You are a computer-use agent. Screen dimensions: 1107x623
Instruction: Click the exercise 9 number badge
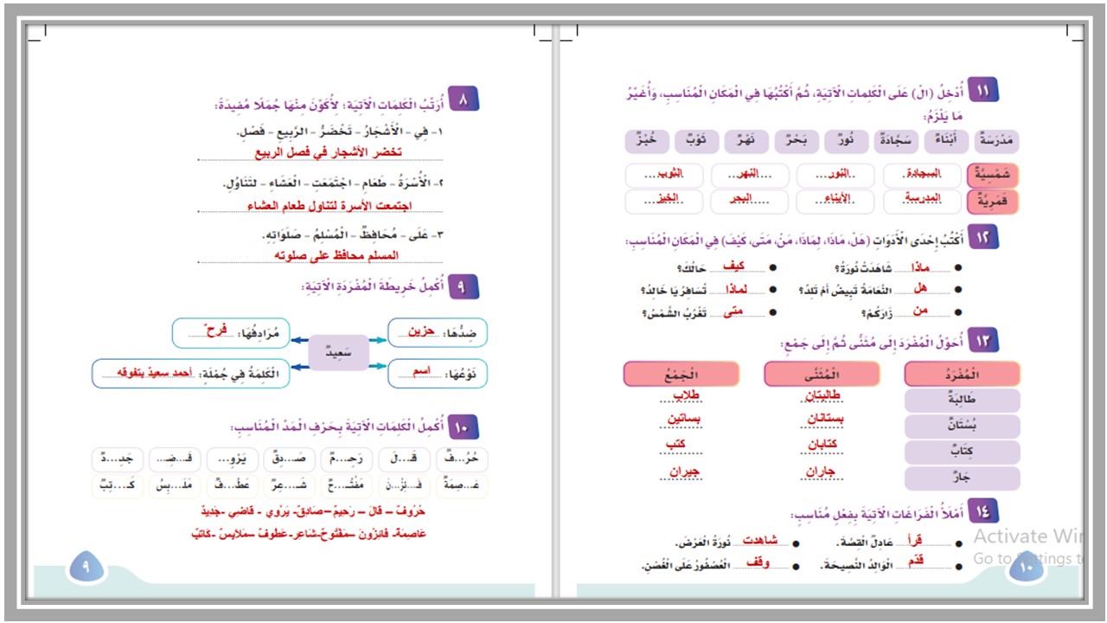(x=463, y=286)
